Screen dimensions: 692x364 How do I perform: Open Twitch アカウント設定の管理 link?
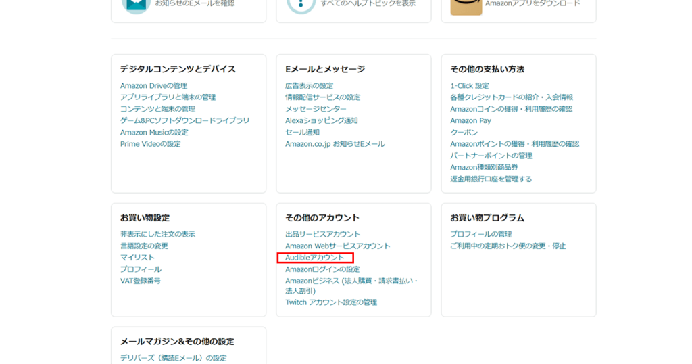331,302
